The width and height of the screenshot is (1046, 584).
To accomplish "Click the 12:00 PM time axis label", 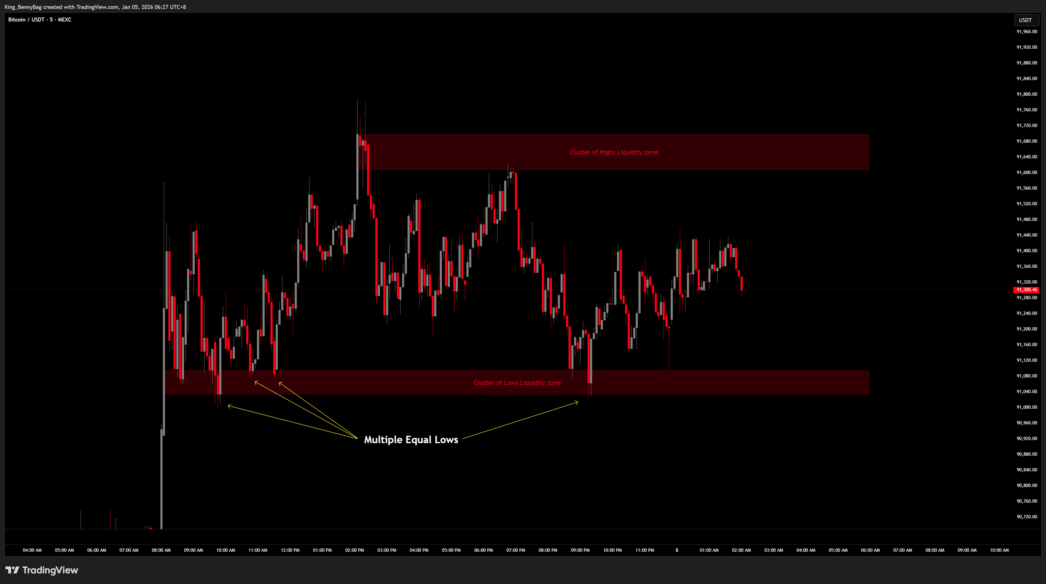I will point(290,550).
